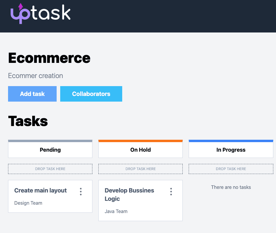Click the blue bar above In Progress
The image size is (276, 233).
click(231, 140)
